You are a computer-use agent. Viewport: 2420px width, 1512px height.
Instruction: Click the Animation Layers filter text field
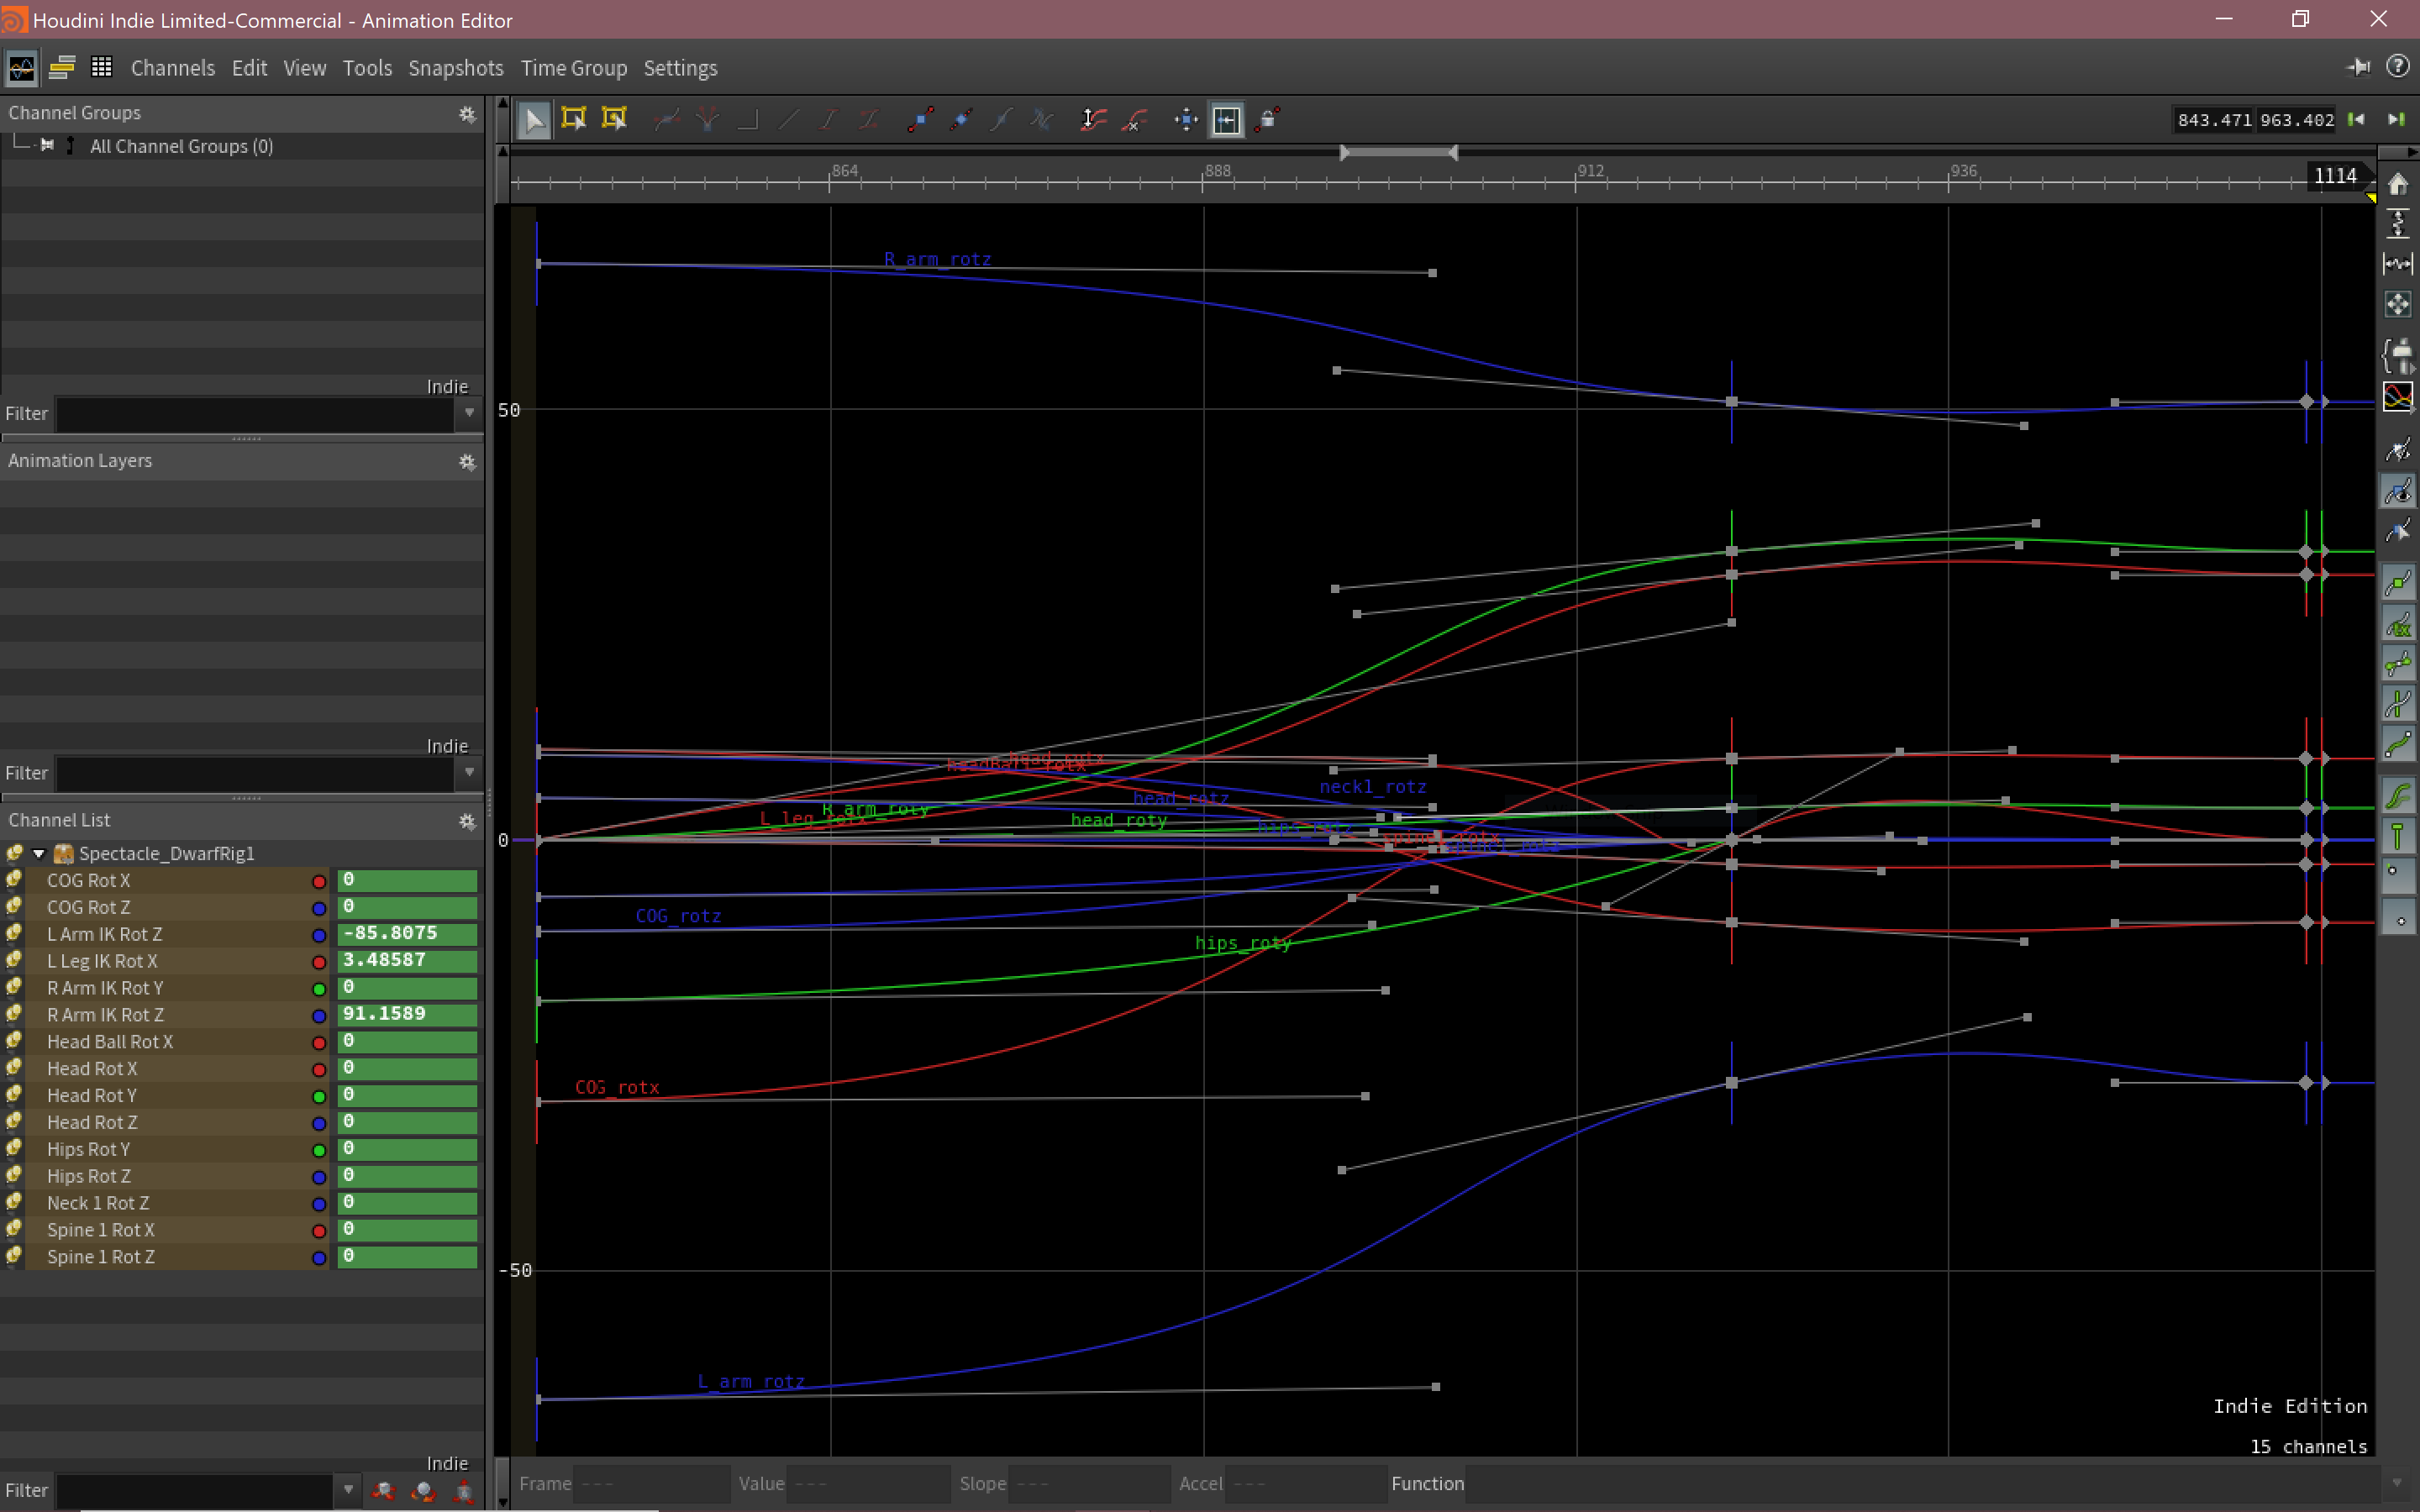[256, 772]
